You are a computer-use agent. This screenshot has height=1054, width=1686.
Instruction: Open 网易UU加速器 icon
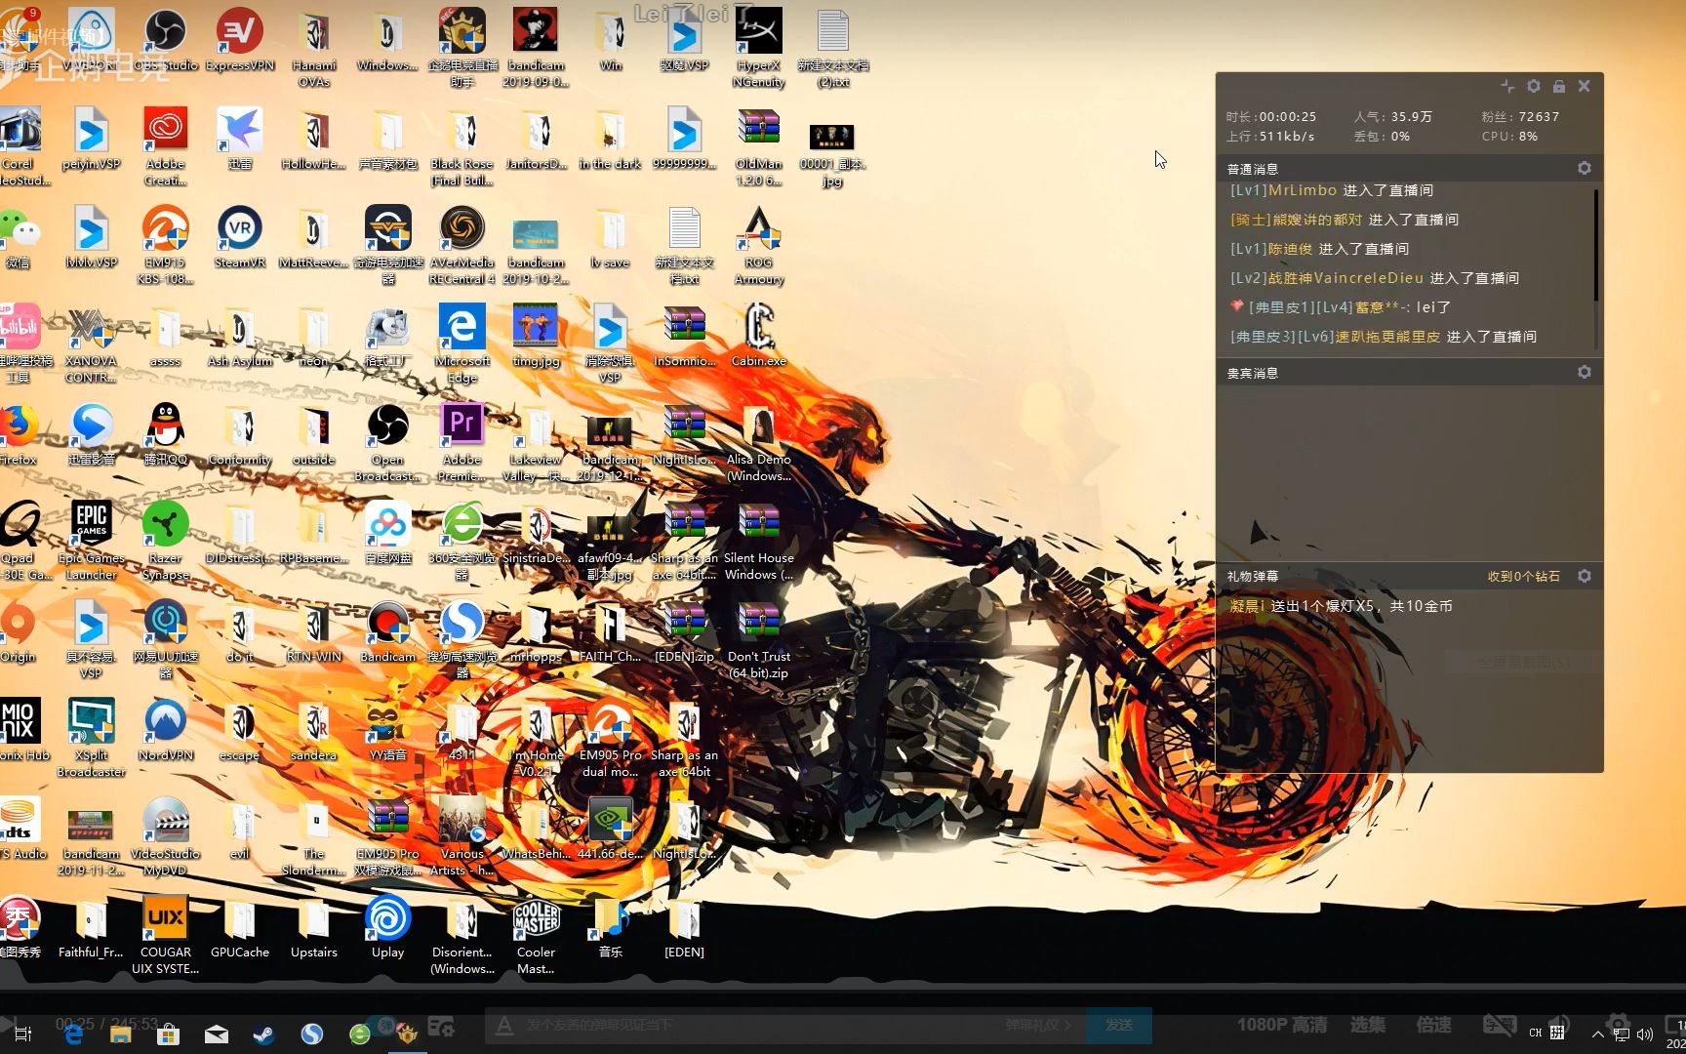(x=166, y=638)
